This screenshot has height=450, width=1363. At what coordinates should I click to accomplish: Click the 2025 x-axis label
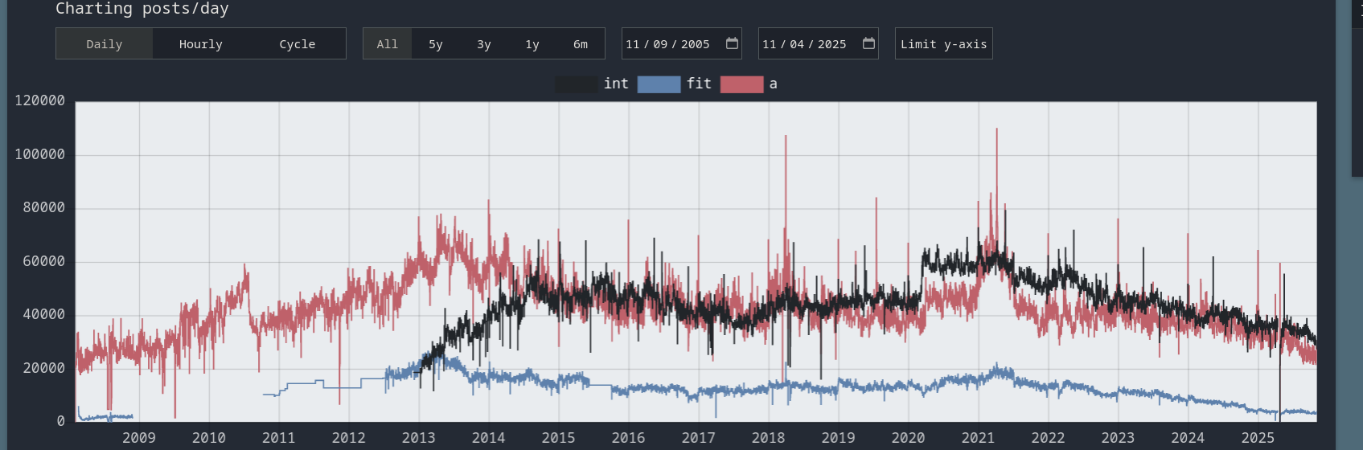[x=1258, y=438]
